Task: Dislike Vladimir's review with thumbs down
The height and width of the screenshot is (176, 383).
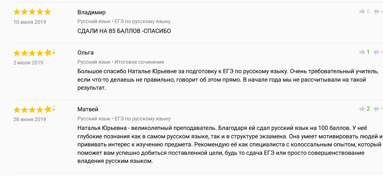Action: pos(376,12)
